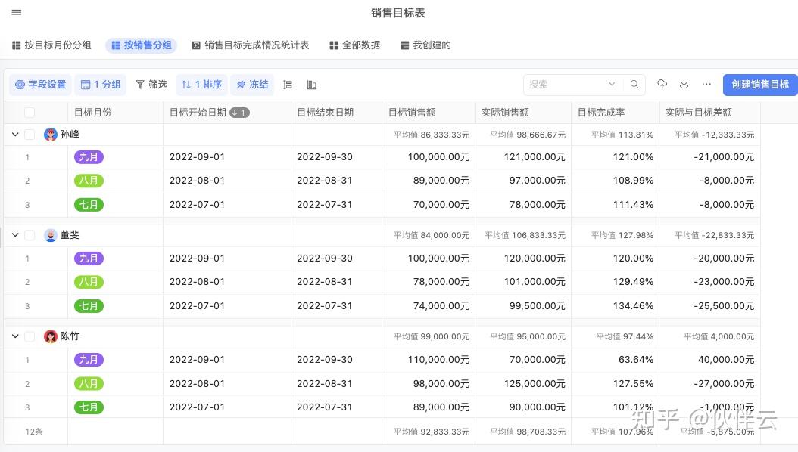Open the 我创建的 view tab
The image size is (798, 452).
425,45
